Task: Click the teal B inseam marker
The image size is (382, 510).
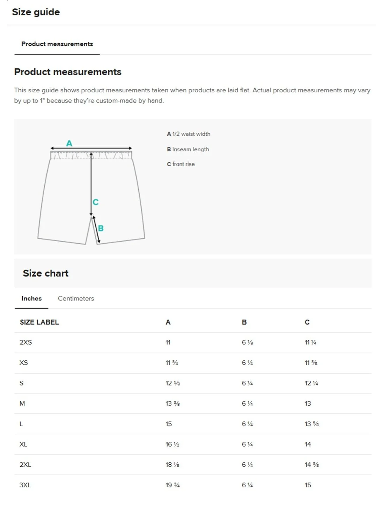Action: pos(101,228)
